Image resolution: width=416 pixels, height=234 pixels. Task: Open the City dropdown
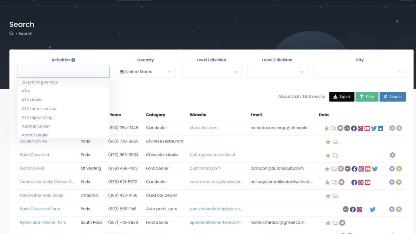pyautogui.click(x=360, y=72)
